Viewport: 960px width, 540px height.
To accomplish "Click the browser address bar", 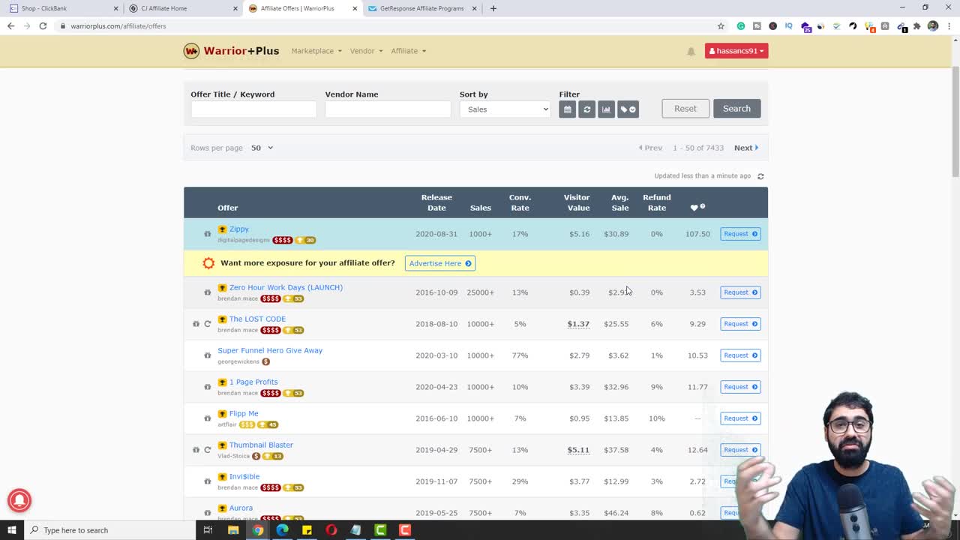I will click(x=390, y=26).
